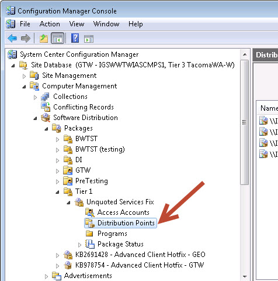Click the Site Database icon
The image size is (278, 281).
pyautogui.click(x=23, y=65)
